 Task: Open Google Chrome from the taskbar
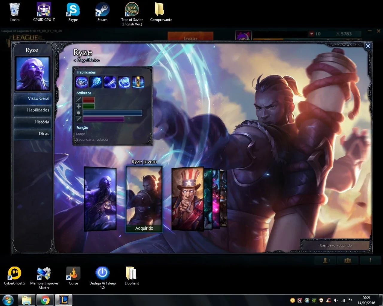pyautogui.click(x=45, y=300)
